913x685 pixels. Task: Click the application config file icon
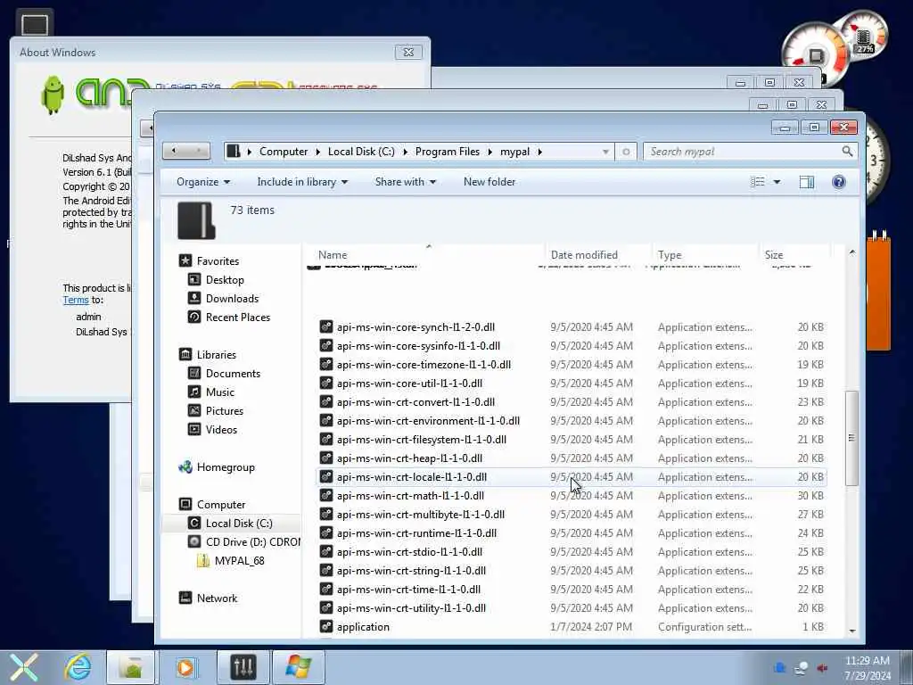[x=326, y=627]
